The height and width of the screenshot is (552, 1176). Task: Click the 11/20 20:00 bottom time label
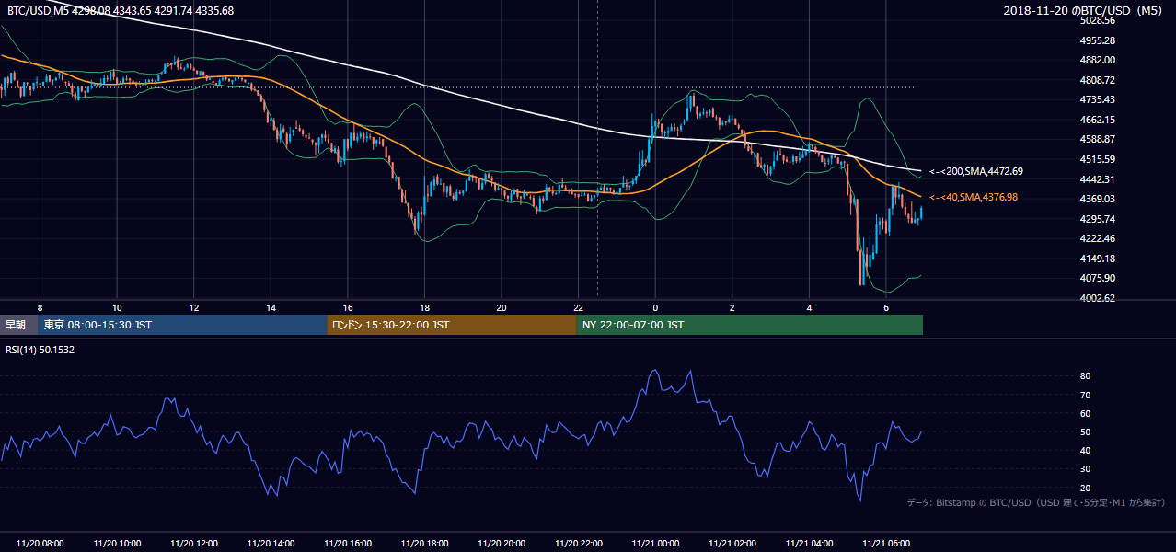tap(502, 544)
